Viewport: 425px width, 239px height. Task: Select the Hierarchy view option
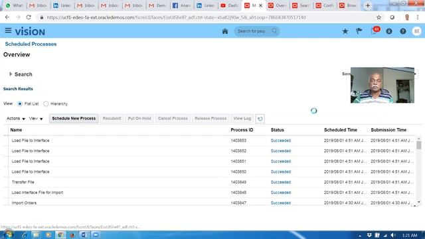click(46, 104)
